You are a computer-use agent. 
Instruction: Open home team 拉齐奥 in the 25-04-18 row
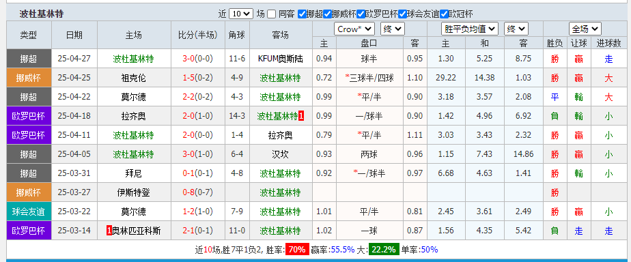134,116
